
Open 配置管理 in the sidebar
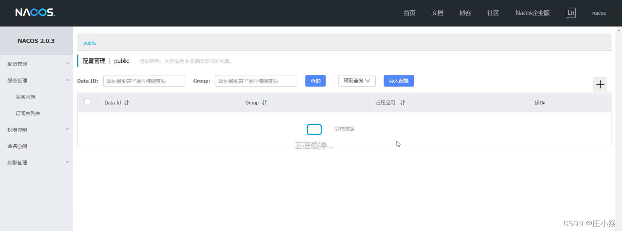17,64
